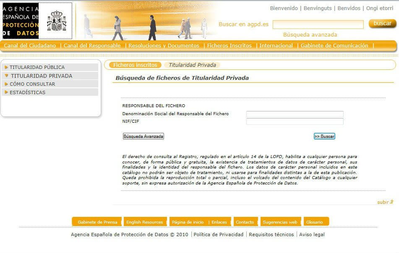Viewport: 399px width, 253px height.
Task: Open the Aviso legal link
Action: click(x=312, y=235)
